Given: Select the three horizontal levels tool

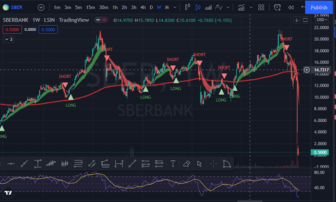Looking at the screenshot, I should [x=78, y=164].
